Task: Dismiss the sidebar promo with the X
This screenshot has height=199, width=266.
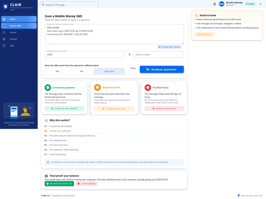Action: pyautogui.click(x=30, y=108)
